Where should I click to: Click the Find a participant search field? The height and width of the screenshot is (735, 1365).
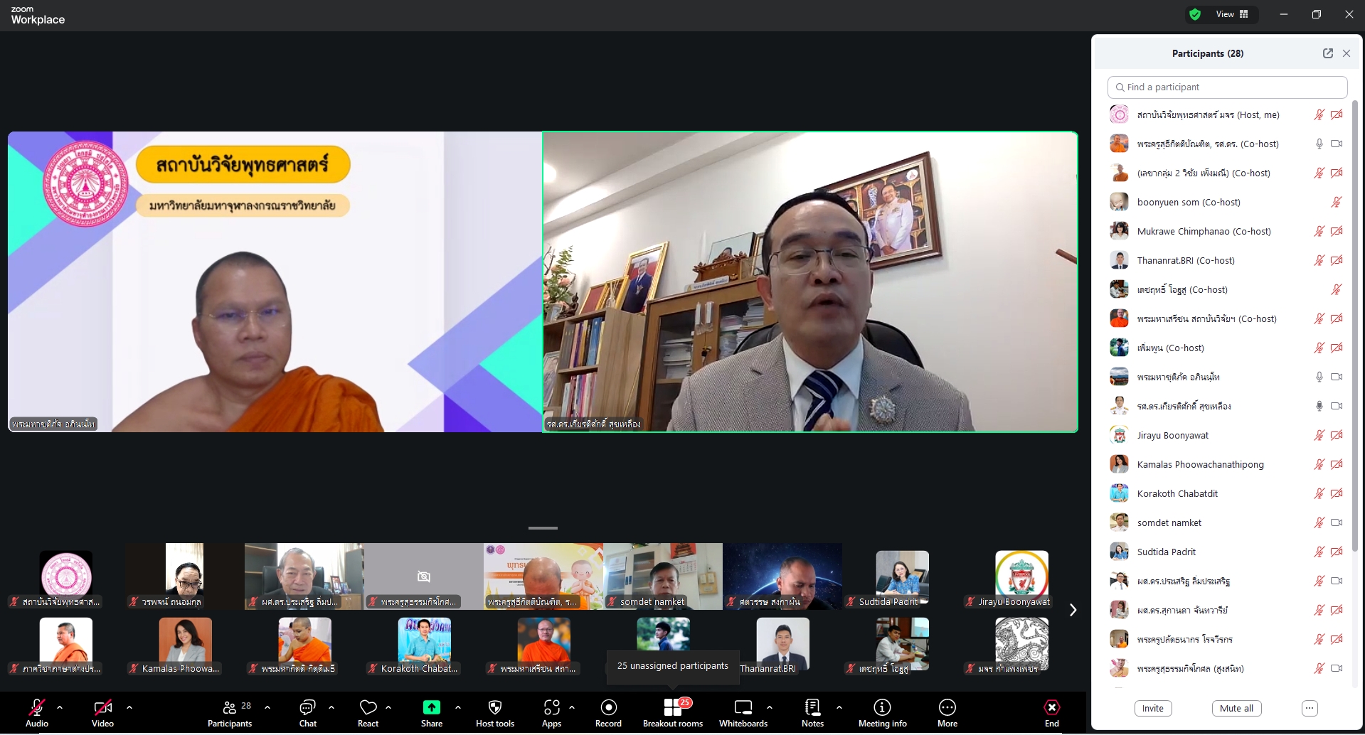[1227, 87]
